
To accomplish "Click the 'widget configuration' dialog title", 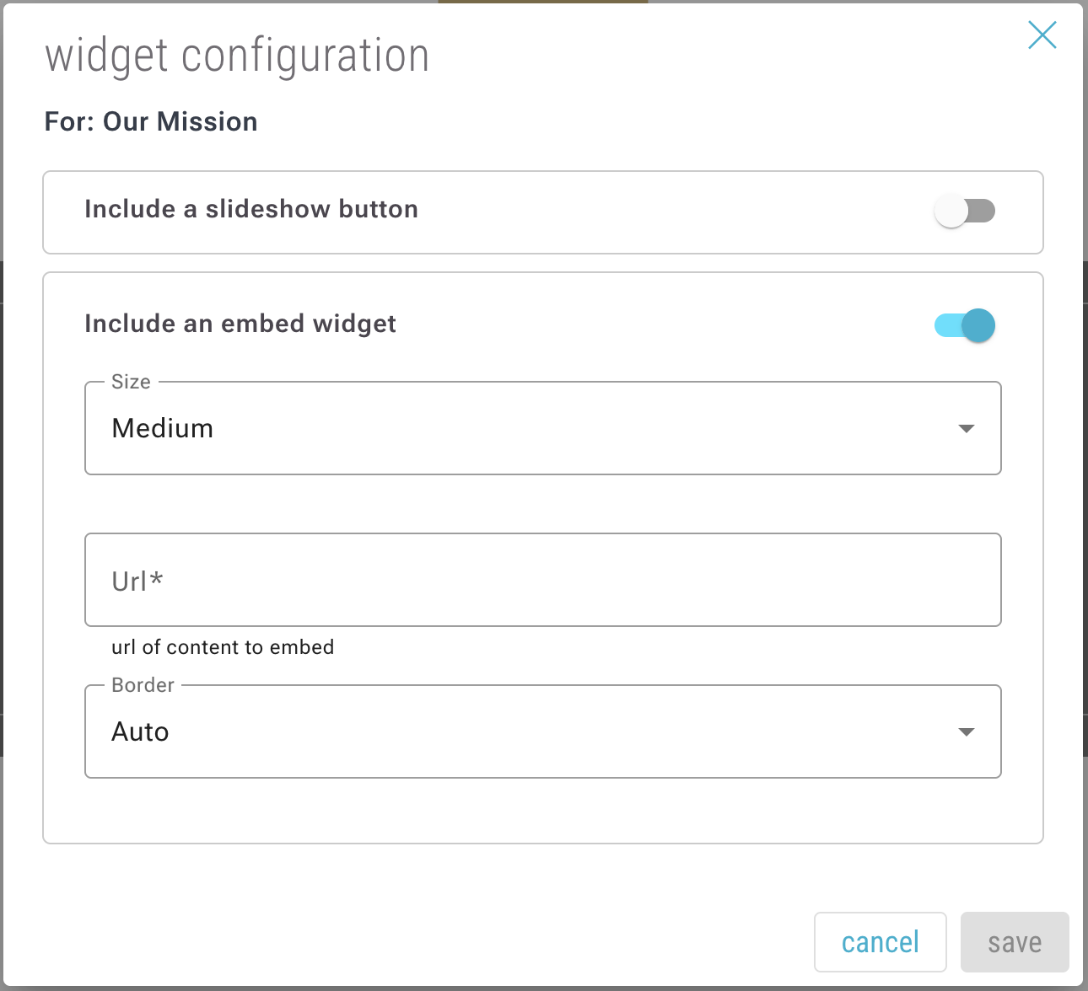I will coord(237,56).
